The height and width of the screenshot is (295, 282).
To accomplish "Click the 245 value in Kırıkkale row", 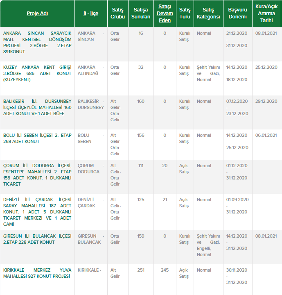I will tap(165, 270).
